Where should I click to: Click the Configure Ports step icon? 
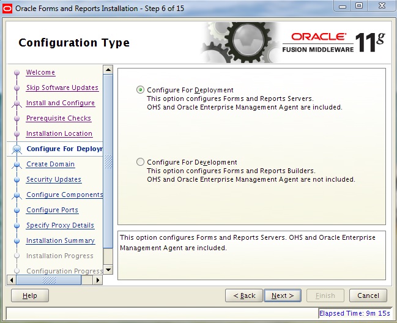[17, 210]
